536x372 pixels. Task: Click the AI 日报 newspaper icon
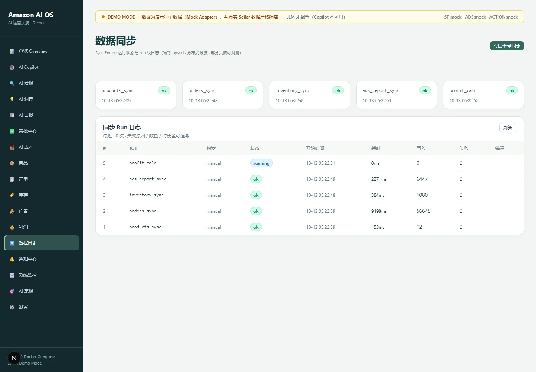click(x=12, y=115)
